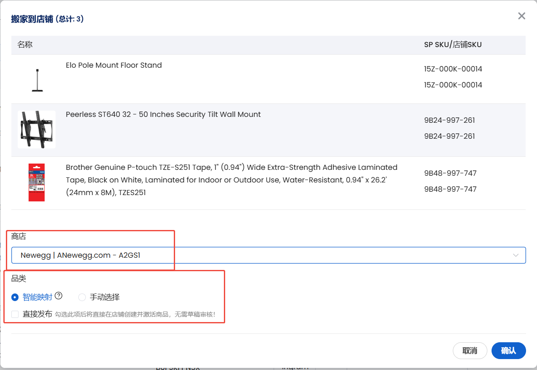
Task: Click the Peerless ST640 Security Tilt Wall Mount title
Action: (163, 114)
